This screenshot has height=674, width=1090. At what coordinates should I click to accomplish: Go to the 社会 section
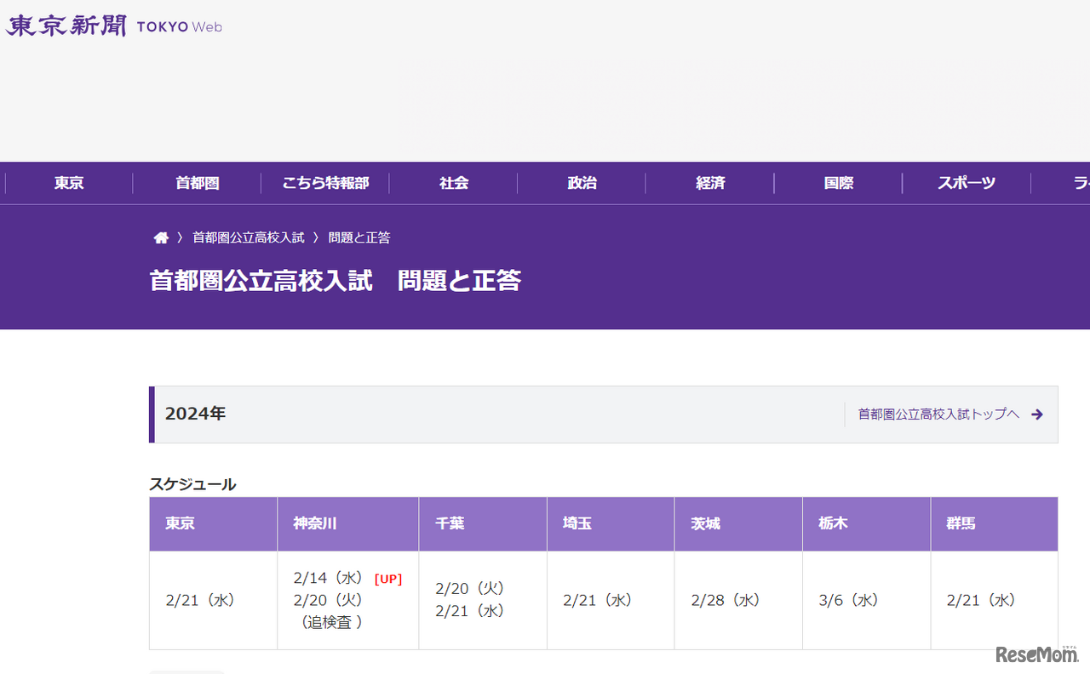[454, 183]
